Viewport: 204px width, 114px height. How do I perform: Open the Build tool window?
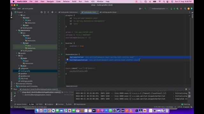pyautogui.click(x=69, y=104)
